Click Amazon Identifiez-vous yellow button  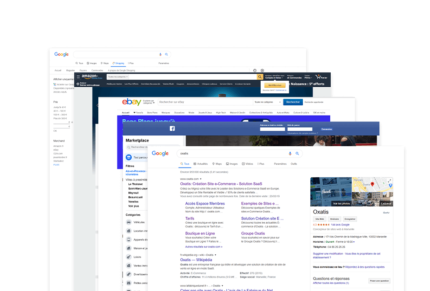pos(275,85)
